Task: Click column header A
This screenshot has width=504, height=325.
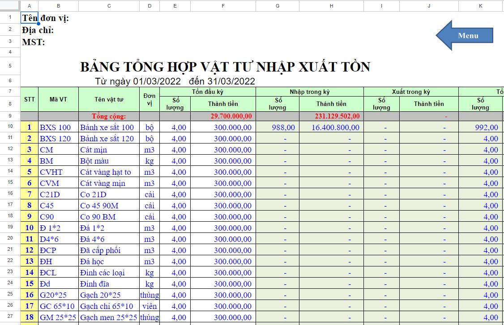Action: coord(29,6)
